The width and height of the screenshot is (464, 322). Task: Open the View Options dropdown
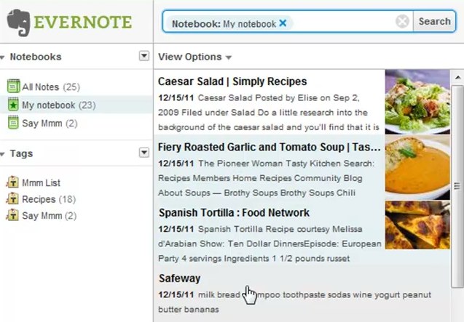point(194,57)
